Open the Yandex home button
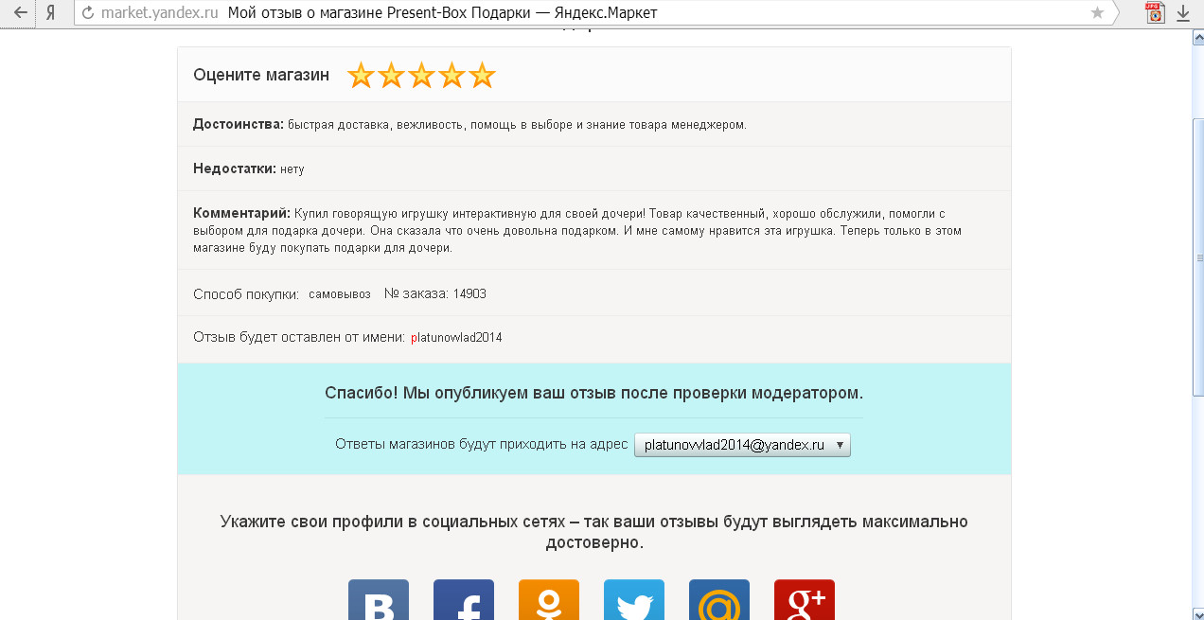 [51, 13]
